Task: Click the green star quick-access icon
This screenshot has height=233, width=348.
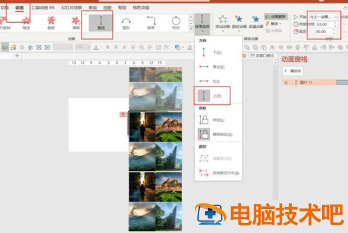Action: (30, 47)
